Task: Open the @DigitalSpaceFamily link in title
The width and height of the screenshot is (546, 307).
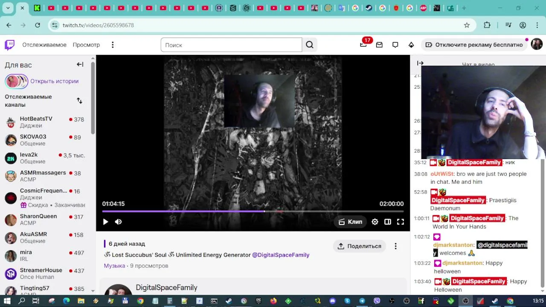Action: [x=281, y=255]
